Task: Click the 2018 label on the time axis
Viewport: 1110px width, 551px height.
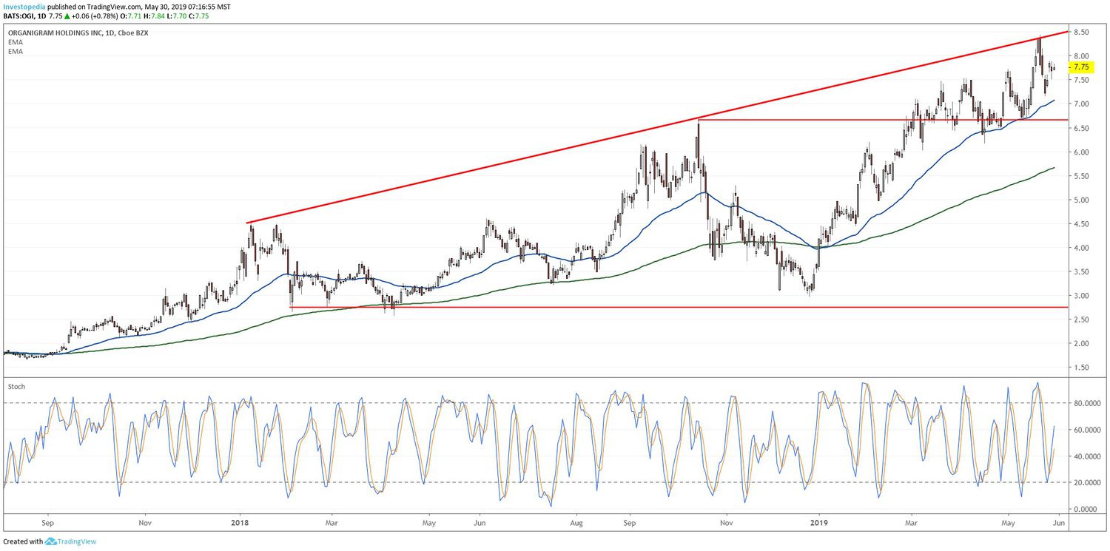Action: (240, 522)
